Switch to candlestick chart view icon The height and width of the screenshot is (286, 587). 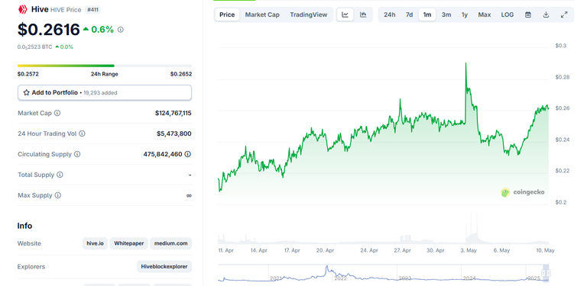[363, 14]
